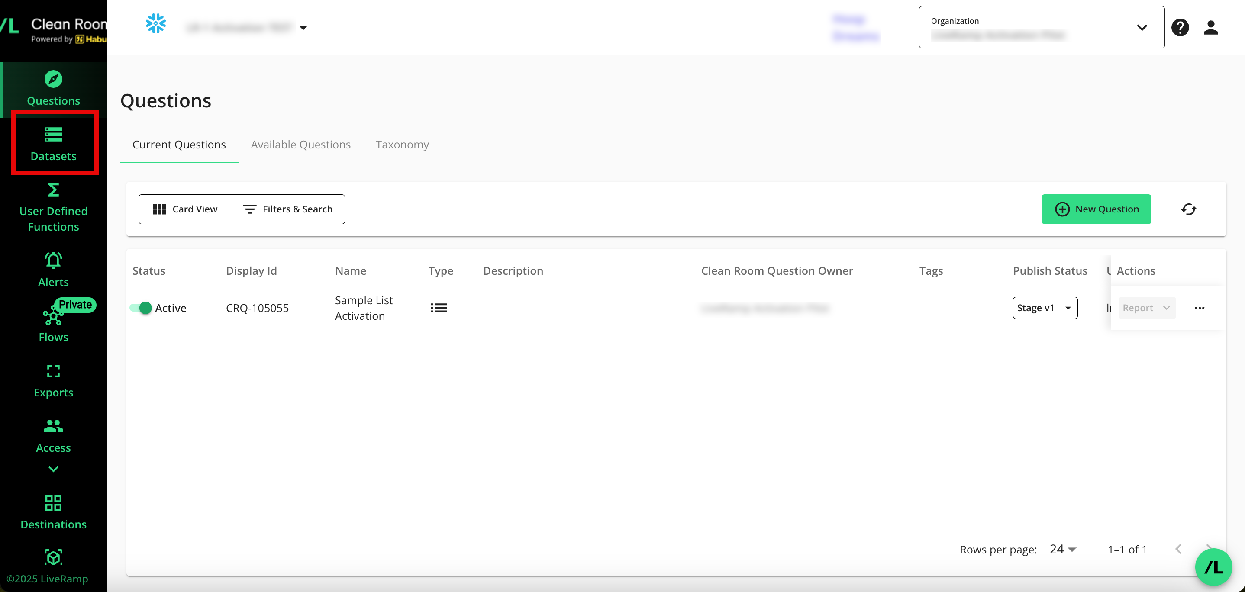Open the Exports sidebar icon
The width and height of the screenshot is (1245, 592).
53,371
